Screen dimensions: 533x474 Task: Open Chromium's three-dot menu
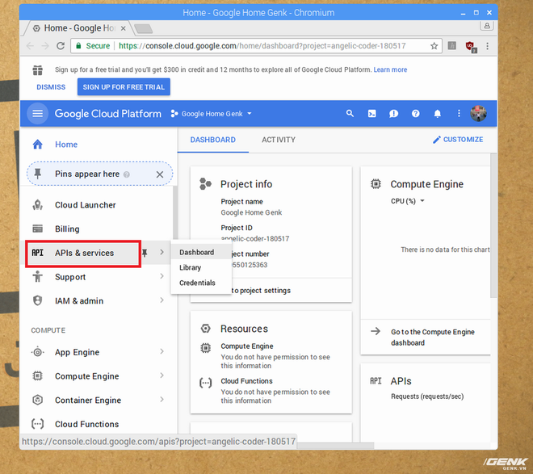(x=488, y=46)
